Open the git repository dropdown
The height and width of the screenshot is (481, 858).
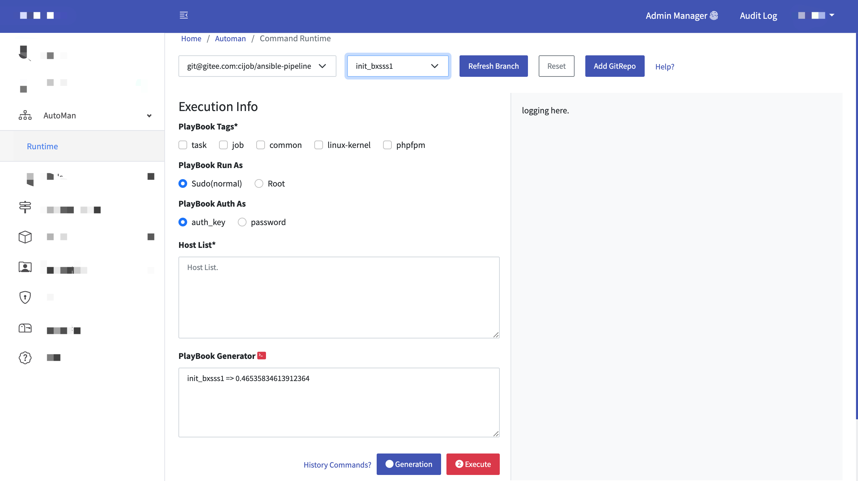tap(257, 66)
